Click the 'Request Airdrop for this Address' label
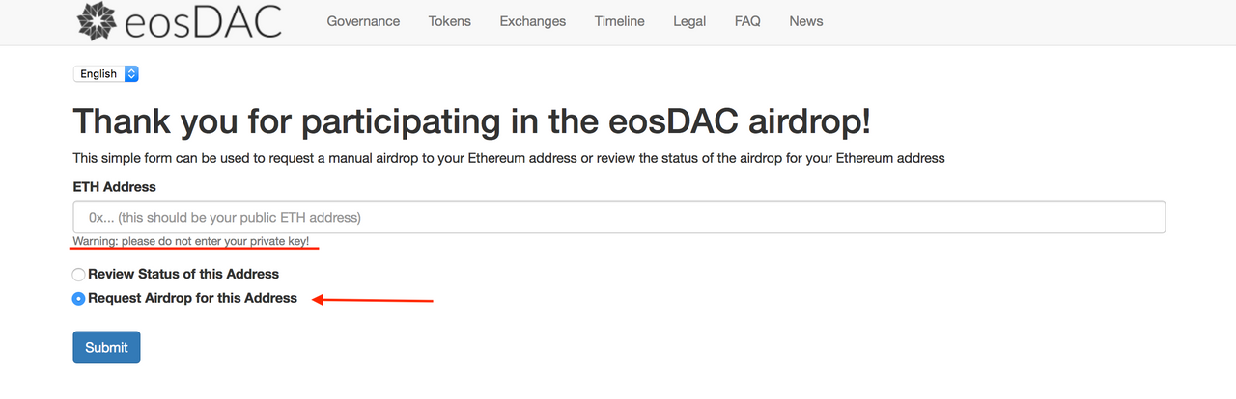The image size is (1236, 399). pyautogui.click(x=193, y=298)
